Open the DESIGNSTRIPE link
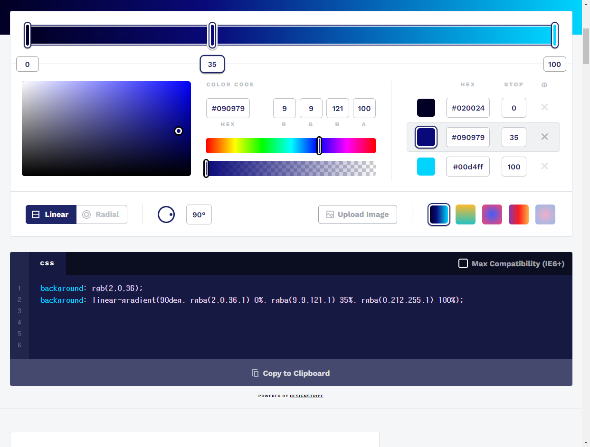The image size is (590, 447). coord(306,396)
